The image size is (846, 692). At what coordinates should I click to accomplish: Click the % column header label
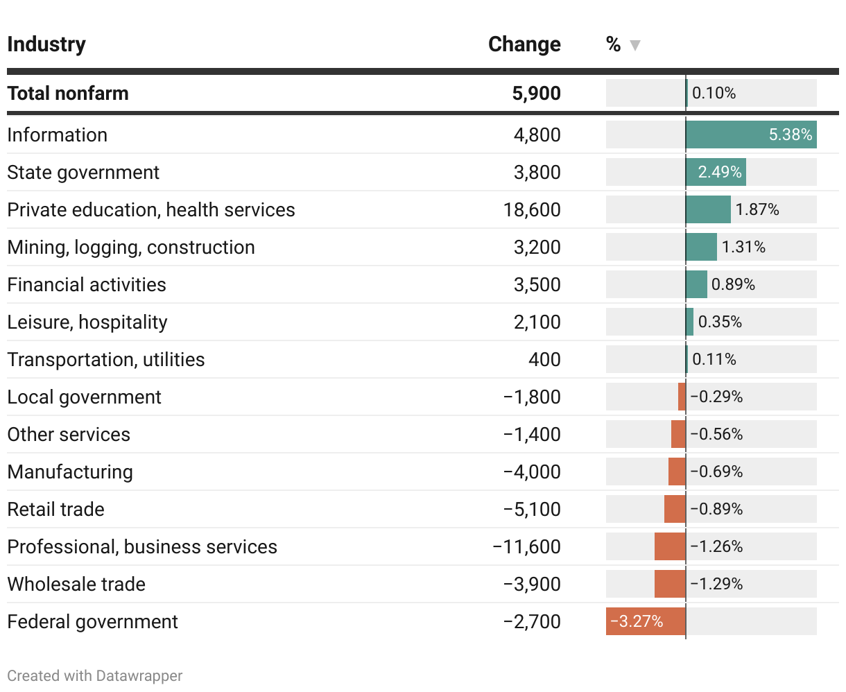click(x=613, y=44)
